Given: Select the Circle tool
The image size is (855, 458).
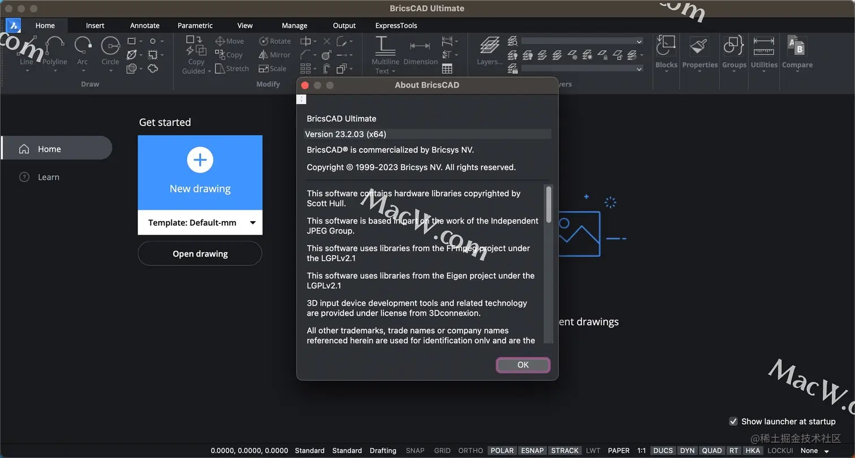Looking at the screenshot, I should pyautogui.click(x=110, y=51).
